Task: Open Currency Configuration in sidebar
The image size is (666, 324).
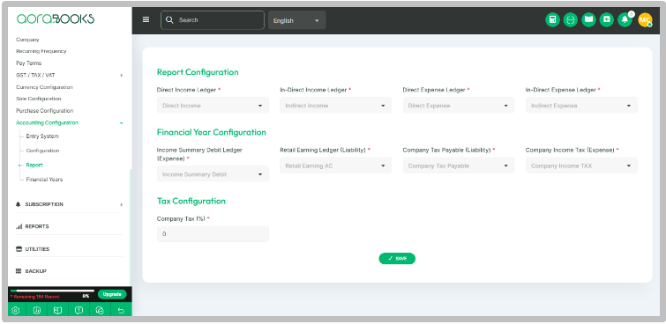Action: [x=44, y=87]
